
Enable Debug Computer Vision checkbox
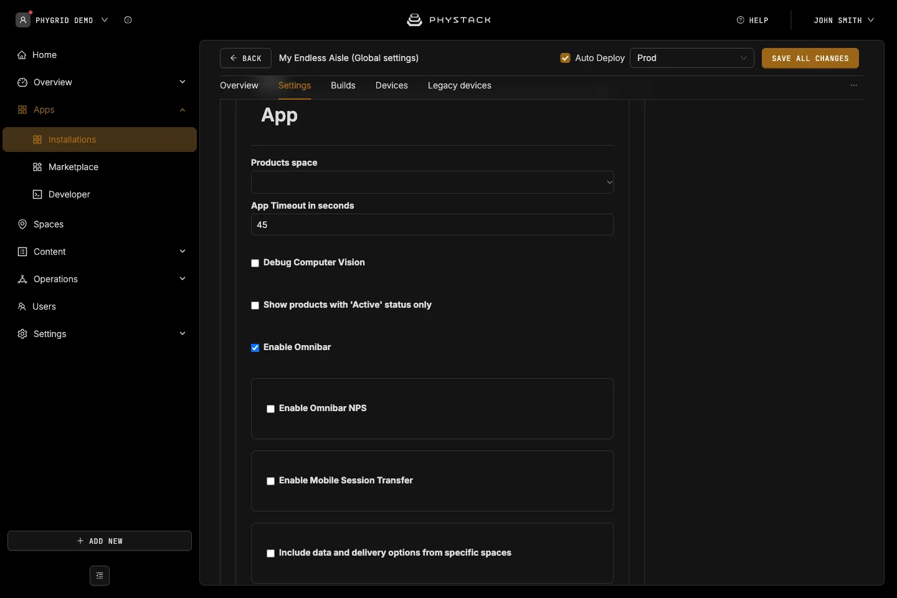(x=255, y=263)
